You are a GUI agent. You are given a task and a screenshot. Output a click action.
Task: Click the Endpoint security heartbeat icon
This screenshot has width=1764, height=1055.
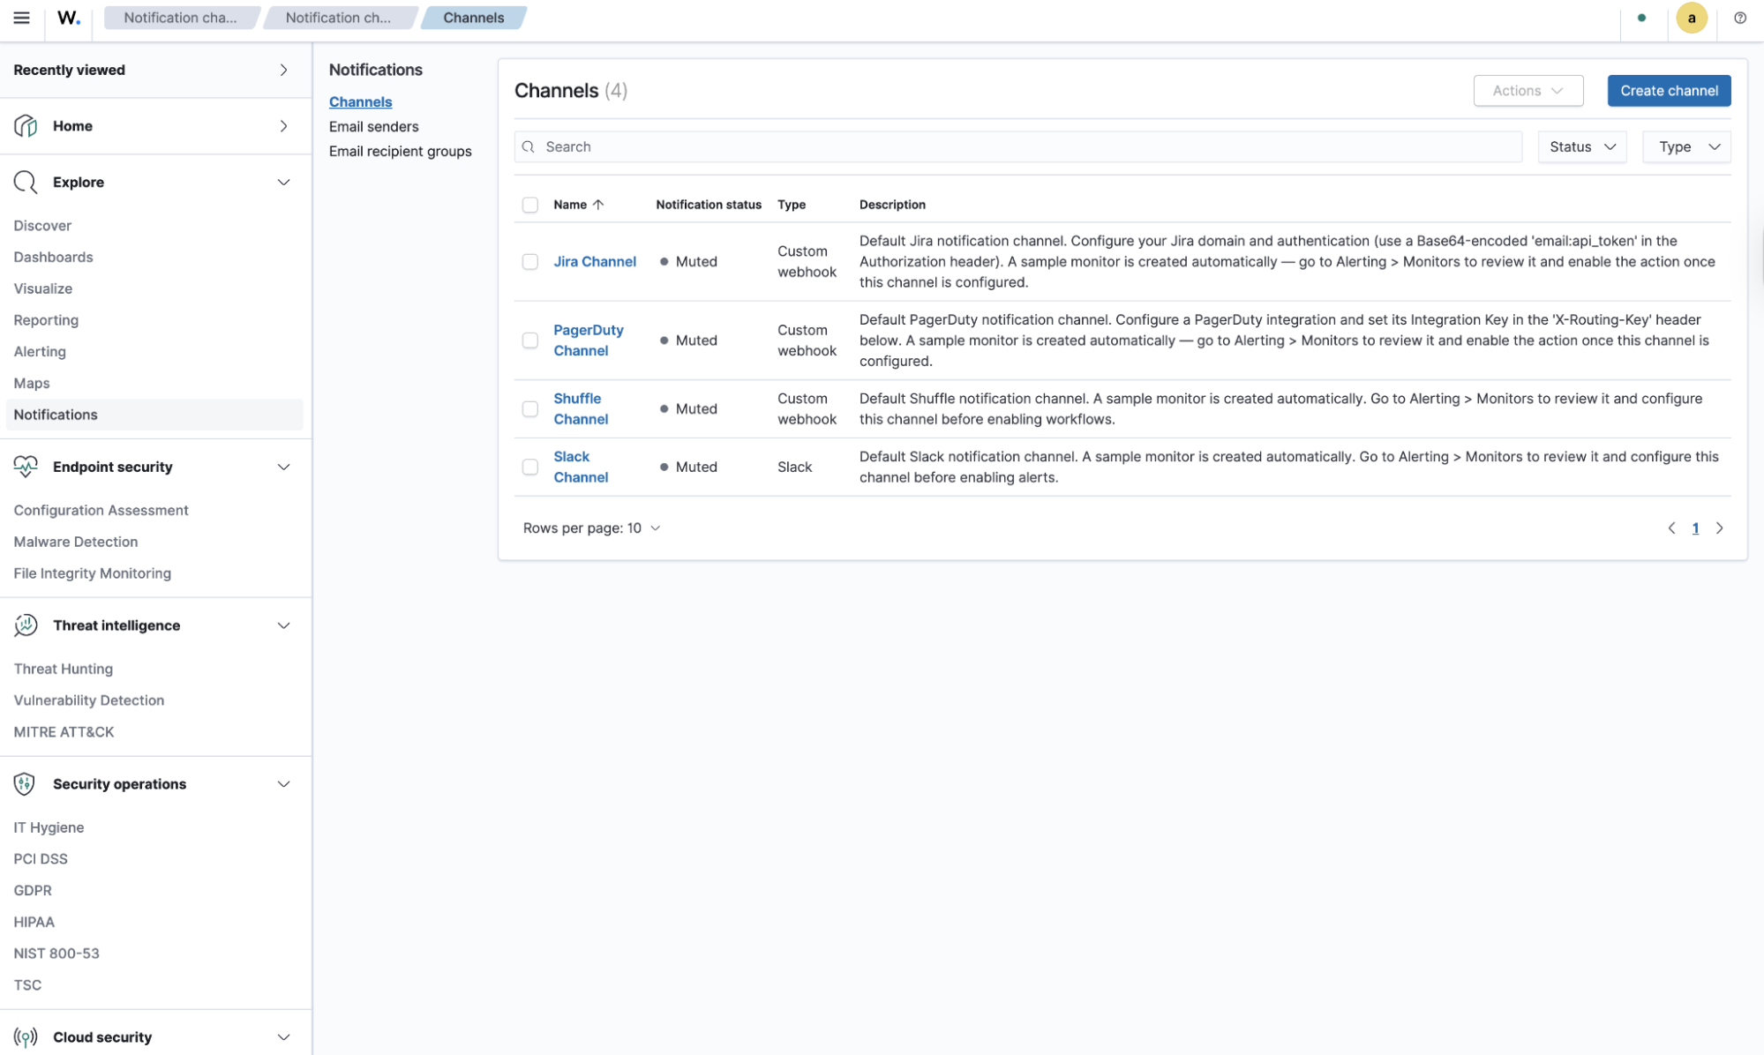pyautogui.click(x=26, y=467)
